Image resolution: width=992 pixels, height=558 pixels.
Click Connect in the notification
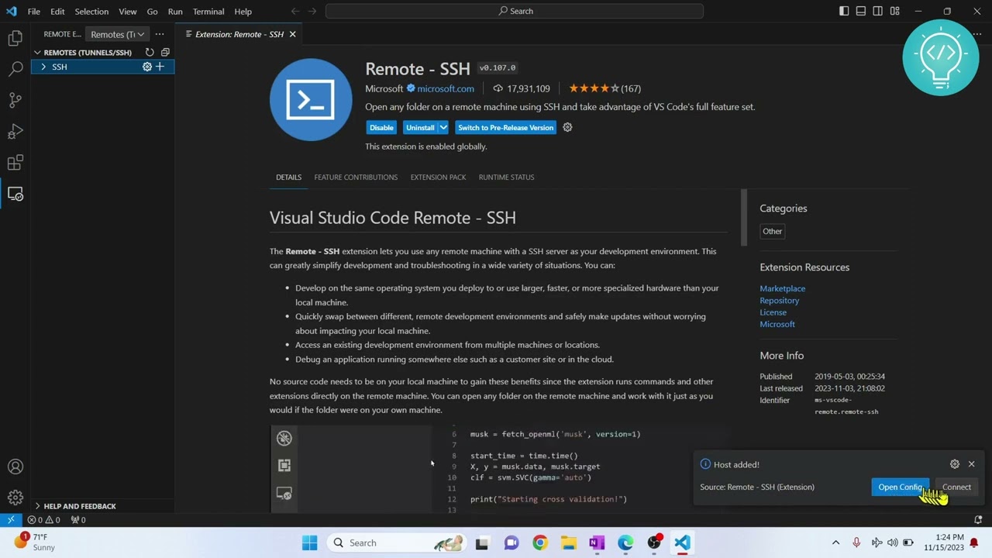tap(956, 487)
